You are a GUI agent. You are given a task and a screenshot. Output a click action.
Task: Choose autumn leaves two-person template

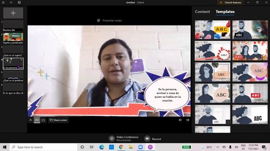click(250, 51)
